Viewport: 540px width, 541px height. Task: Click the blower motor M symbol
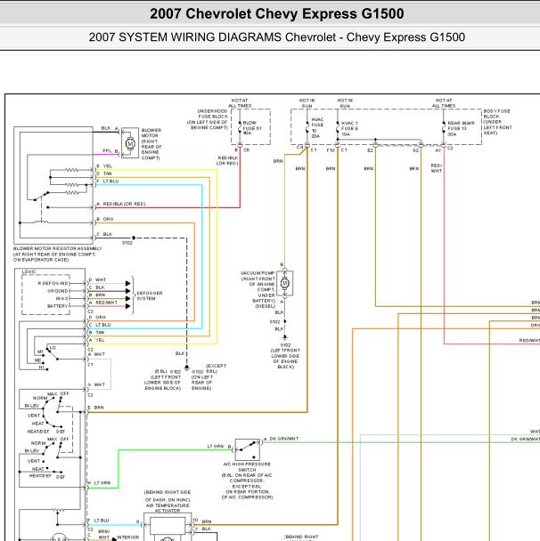(130, 143)
